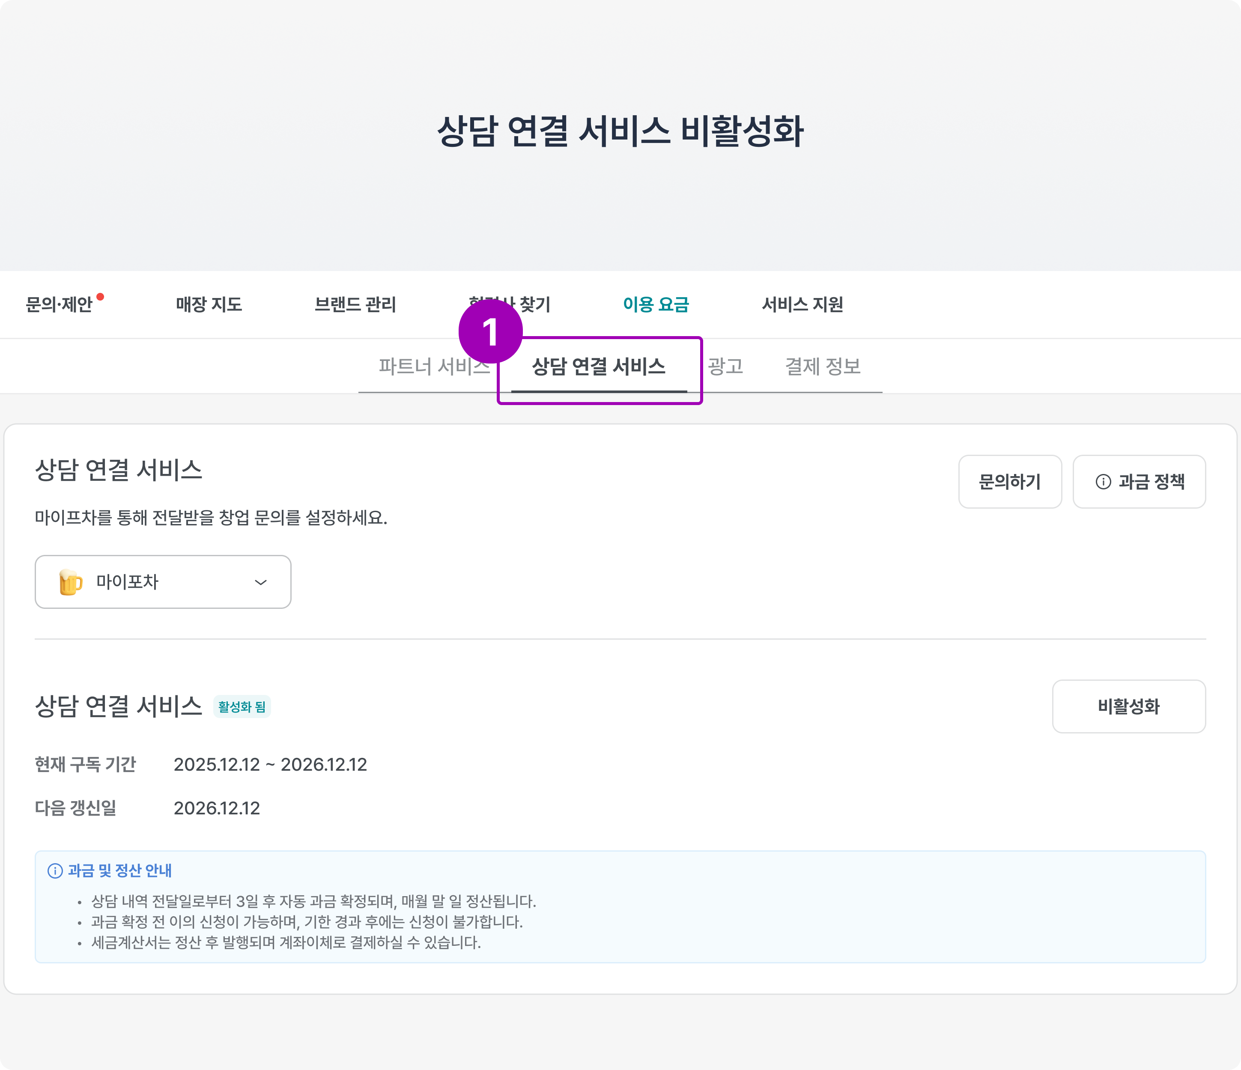
Task: Open 서비스 지원 menu
Action: [802, 305]
